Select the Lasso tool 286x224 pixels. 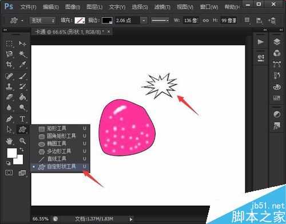9,54
